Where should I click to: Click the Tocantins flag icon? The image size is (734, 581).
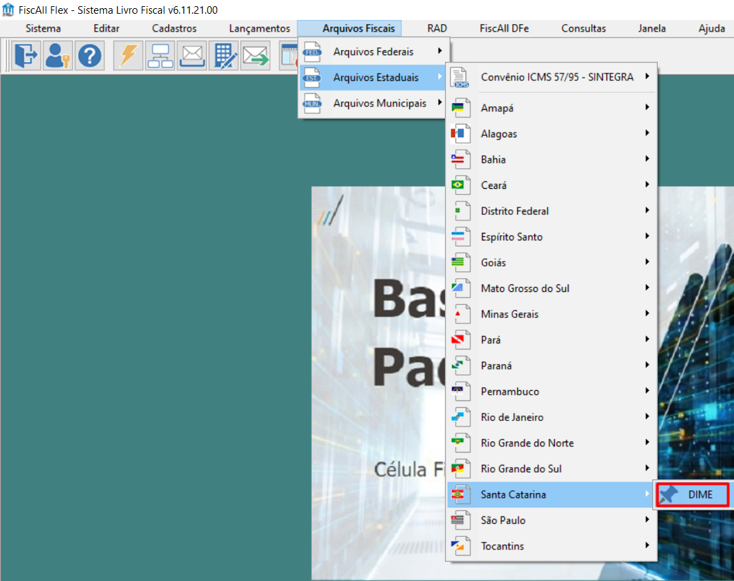460,545
